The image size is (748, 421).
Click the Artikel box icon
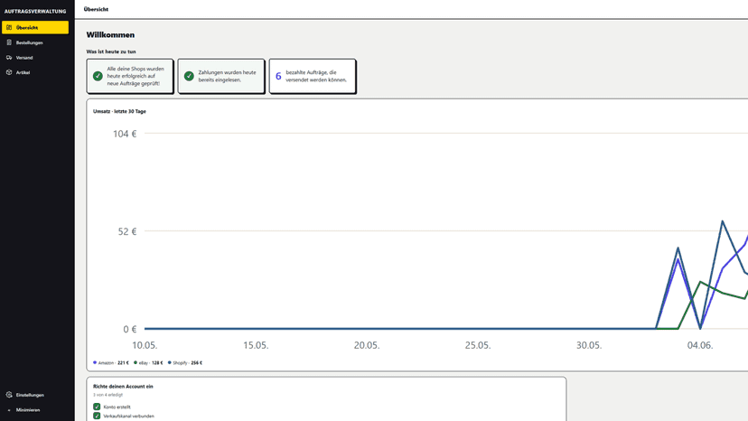point(9,72)
